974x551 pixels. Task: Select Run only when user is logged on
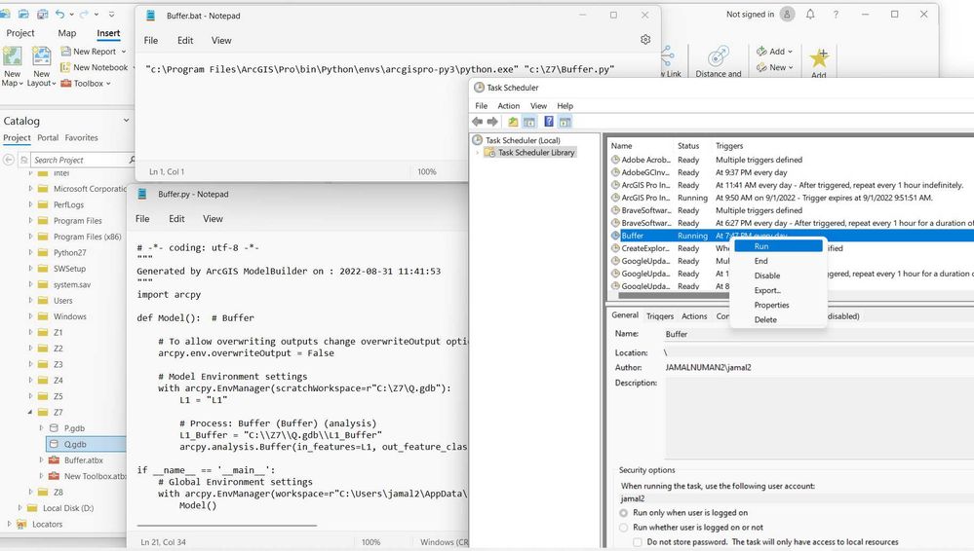pos(624,513)
